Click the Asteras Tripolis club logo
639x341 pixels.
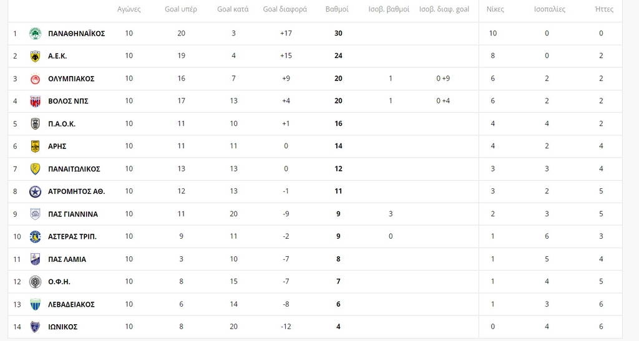click(35, 236)
